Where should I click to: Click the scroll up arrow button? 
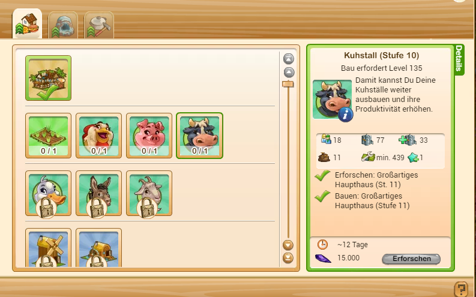click(289, 73)
